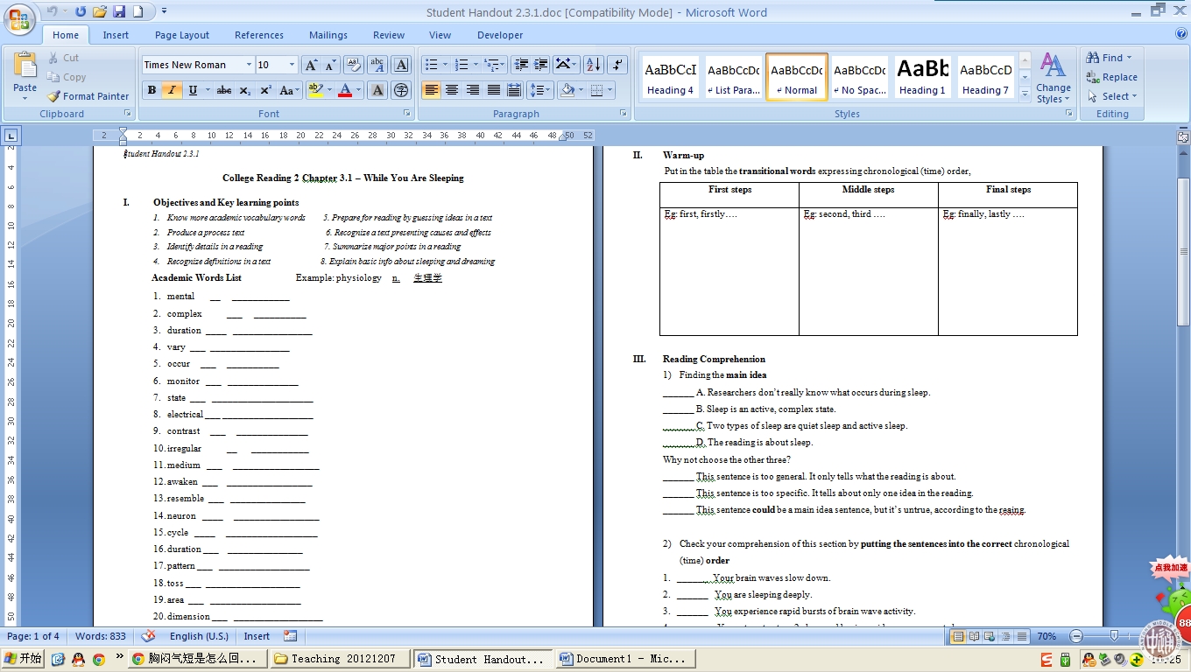Open the Review ribbon tab

389,35
